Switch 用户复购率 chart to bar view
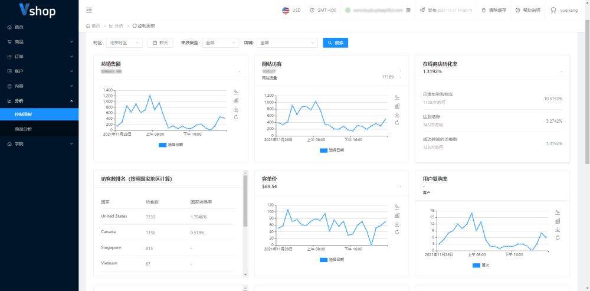This screenshot has height=291, width=590. [x=558, y=221]
